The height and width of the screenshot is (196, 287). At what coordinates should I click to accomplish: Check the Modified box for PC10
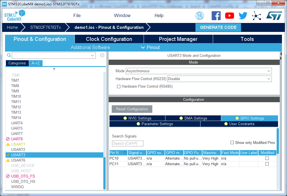(267, 158)
